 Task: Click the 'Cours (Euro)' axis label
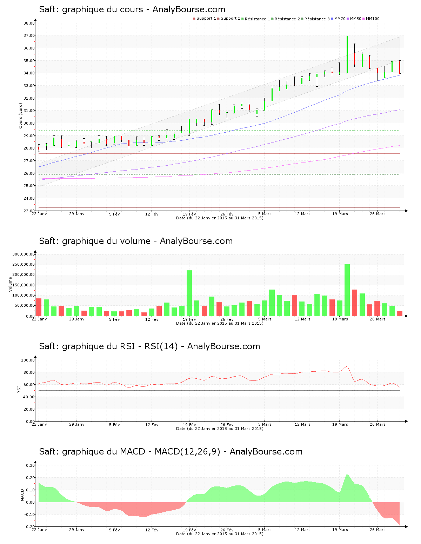pyautogui.click(x=20, y=116)
